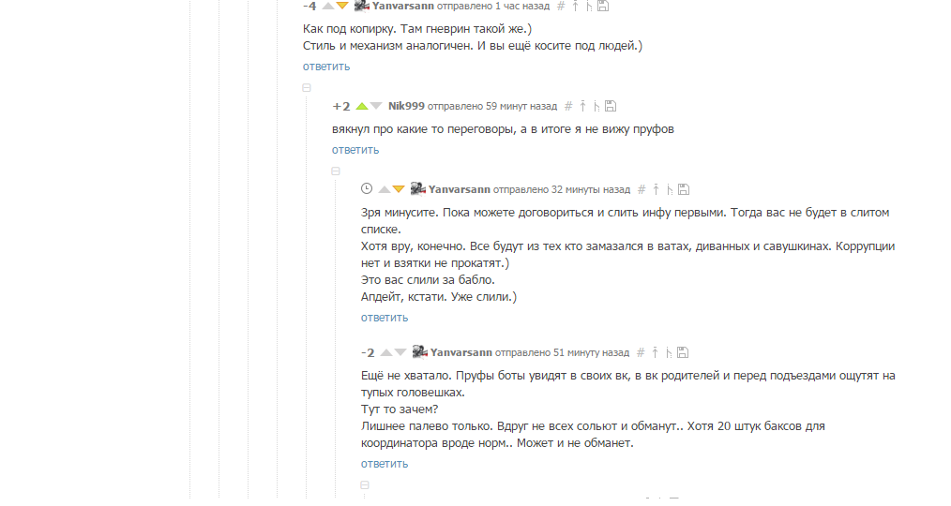Jump to parent via arrow on 51-minute comment
The image size is (951, 506).
(x=654, y=352)
